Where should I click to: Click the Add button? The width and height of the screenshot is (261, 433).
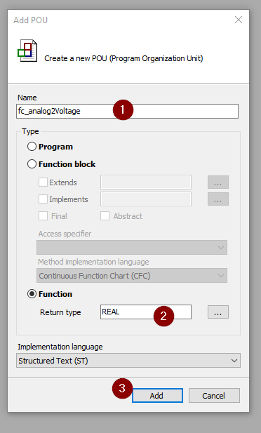pos(157,395)
